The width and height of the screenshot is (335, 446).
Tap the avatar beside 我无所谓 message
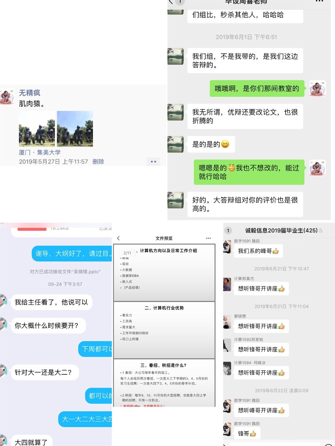(x=176, y=112)
